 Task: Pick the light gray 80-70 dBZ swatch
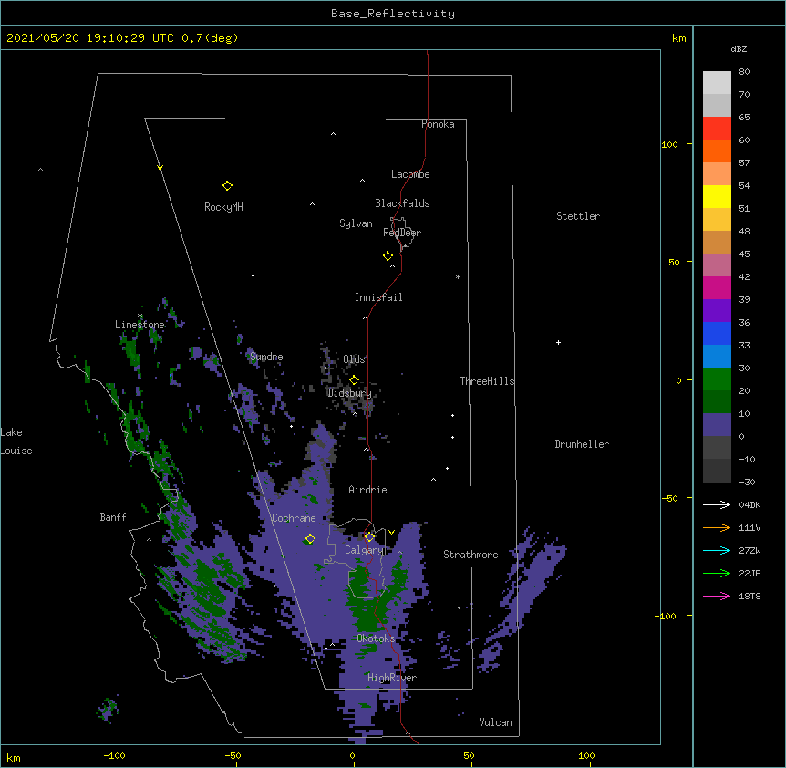tap(717, 83)
